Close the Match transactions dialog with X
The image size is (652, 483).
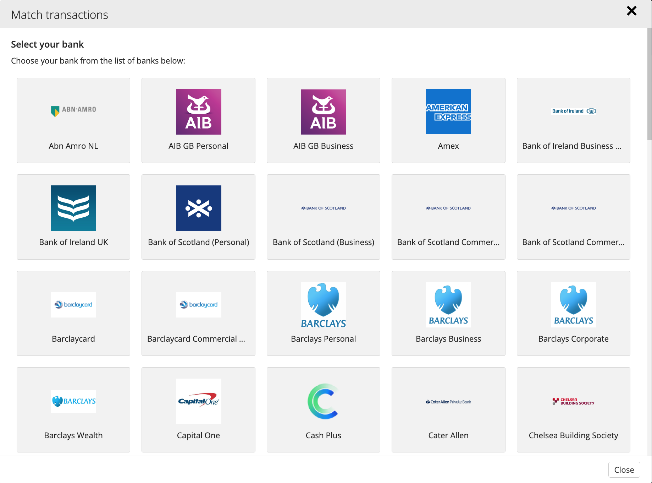(632, 11)
